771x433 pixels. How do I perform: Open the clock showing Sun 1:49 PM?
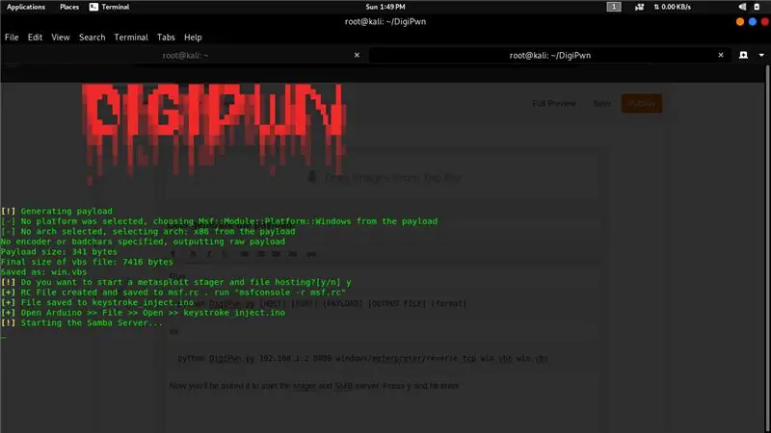tap(385, 7)
